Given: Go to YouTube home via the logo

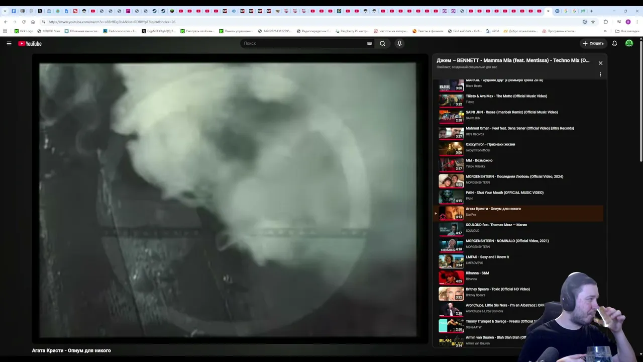Looking at the screenshot, I should tap(30, 44).
